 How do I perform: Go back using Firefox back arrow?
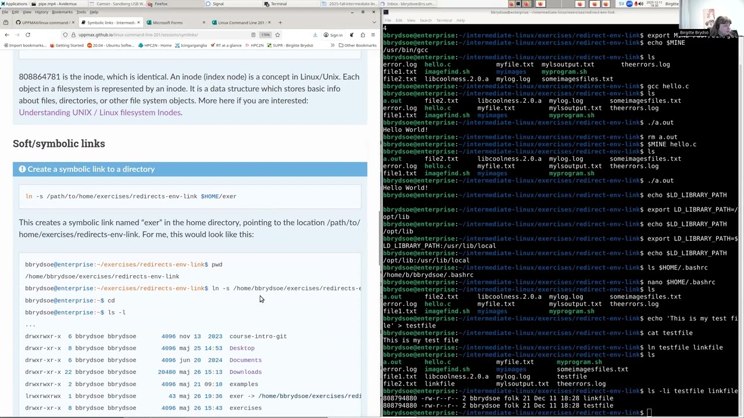6,35
